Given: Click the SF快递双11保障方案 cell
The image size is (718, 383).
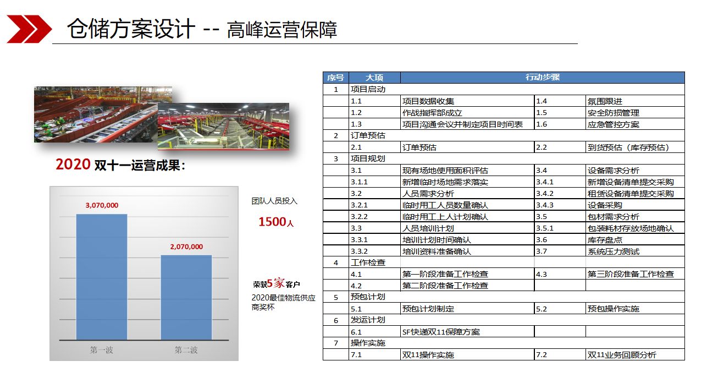Looking at the screenshot, I should tap(441, 332).
